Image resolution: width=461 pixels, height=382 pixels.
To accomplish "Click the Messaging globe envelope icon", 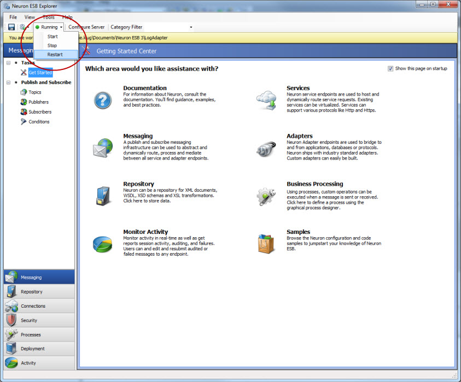I will click(x=102, y=148).
